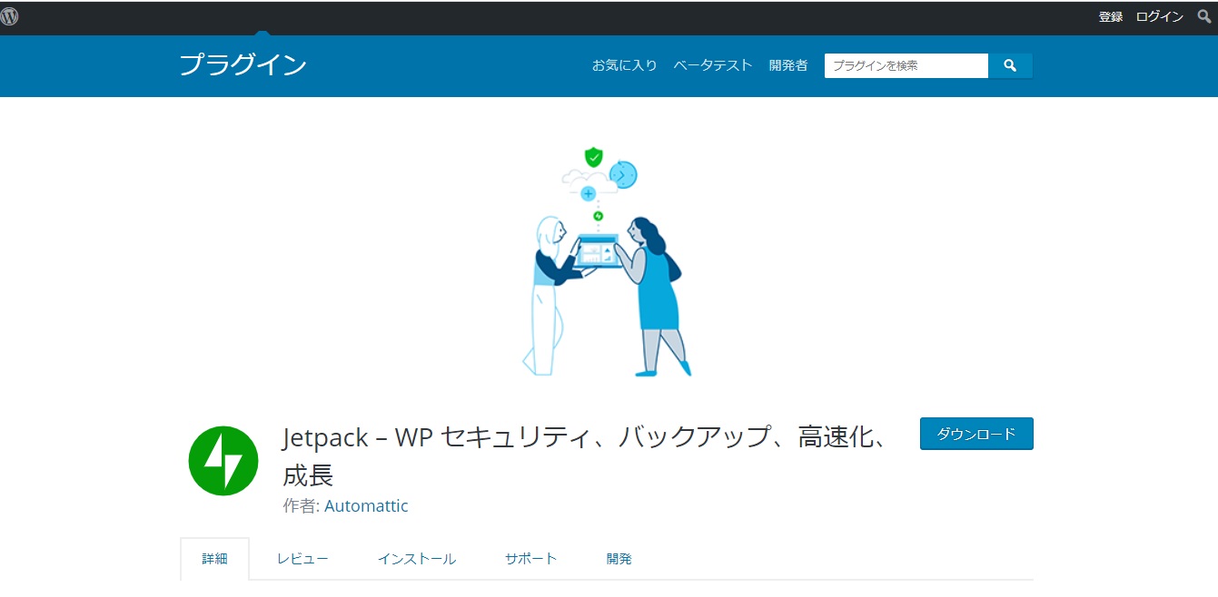Click the プラグイン header title
The width and height of the screenshot is (1218, 597).
pos(243,65)
